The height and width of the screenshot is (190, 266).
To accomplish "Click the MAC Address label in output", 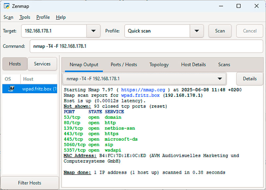I will coord(80,156).
